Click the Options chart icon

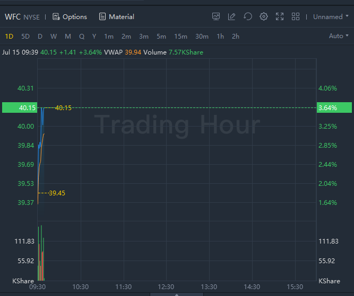coord(56,17)
